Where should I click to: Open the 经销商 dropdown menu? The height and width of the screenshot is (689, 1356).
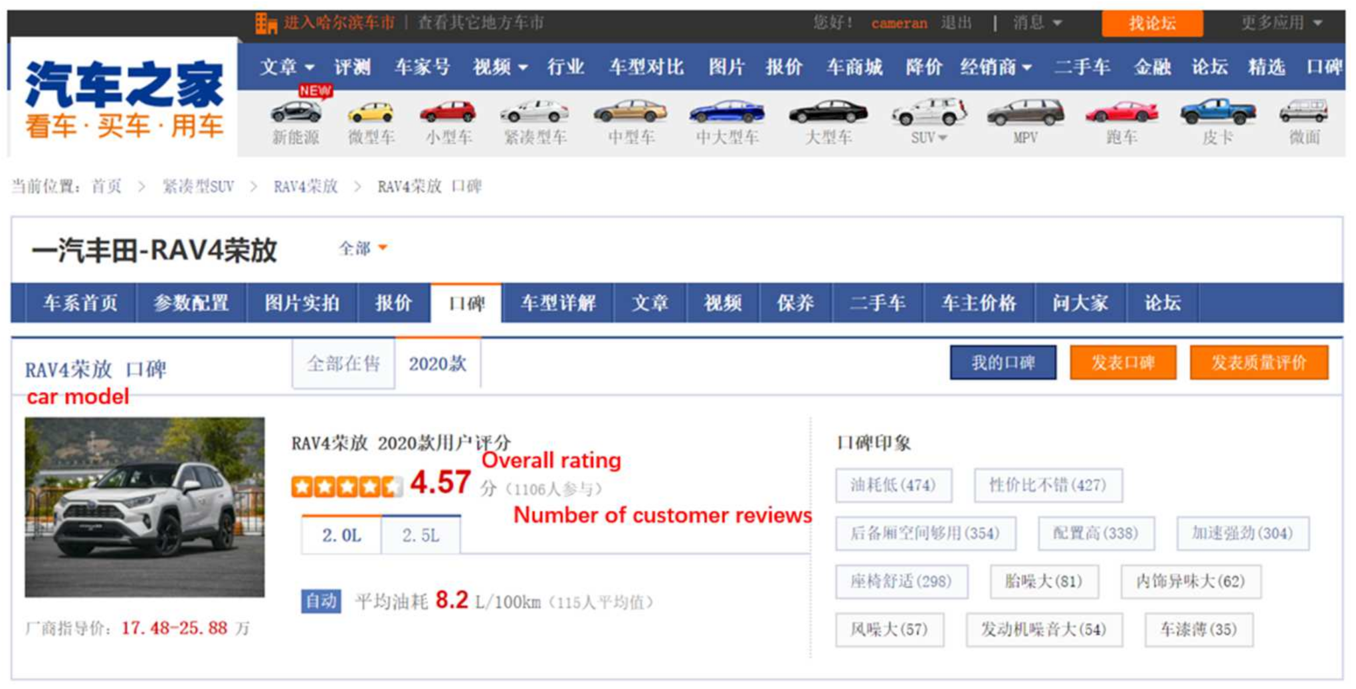pyautogui.click(x=996, y=67)
